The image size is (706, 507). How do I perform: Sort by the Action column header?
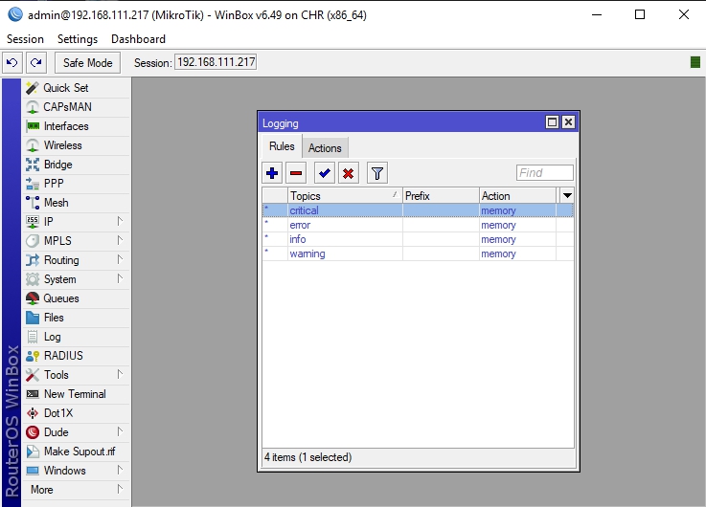point(518,196)
